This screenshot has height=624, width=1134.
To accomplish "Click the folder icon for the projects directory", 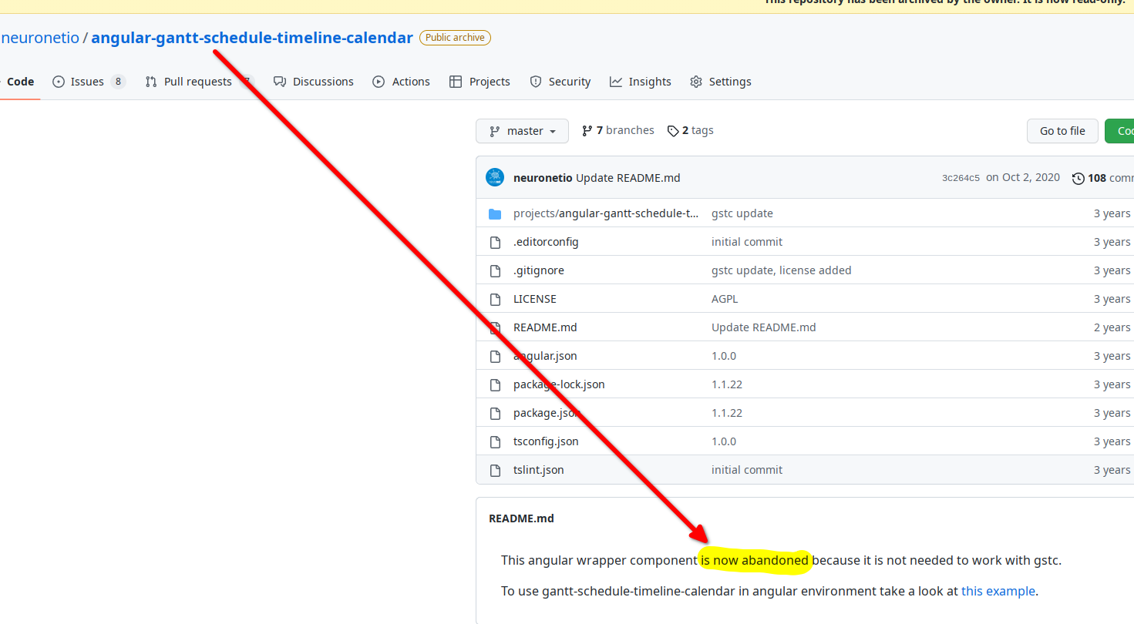I will 495,213.
